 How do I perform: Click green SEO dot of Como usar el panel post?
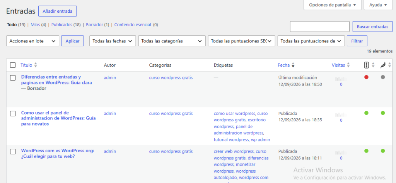(366, 113)
